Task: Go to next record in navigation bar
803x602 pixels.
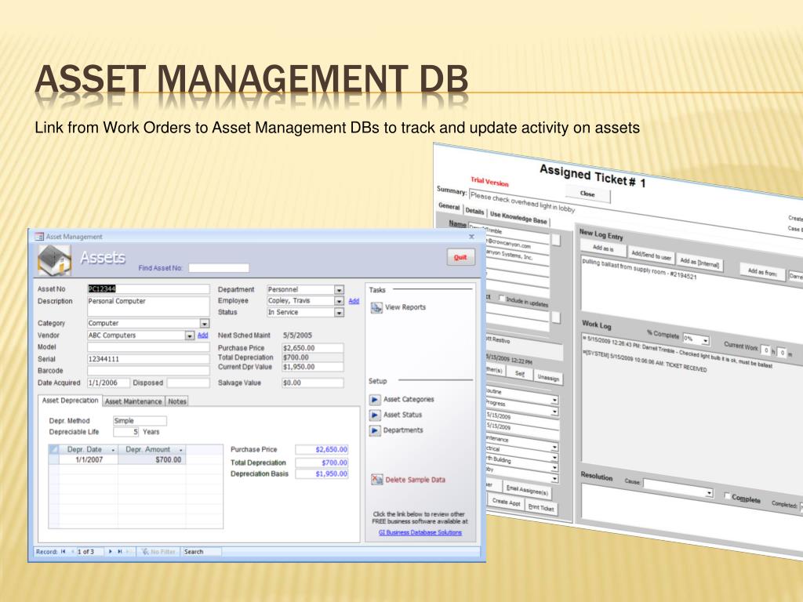Action: pos(110,551)
